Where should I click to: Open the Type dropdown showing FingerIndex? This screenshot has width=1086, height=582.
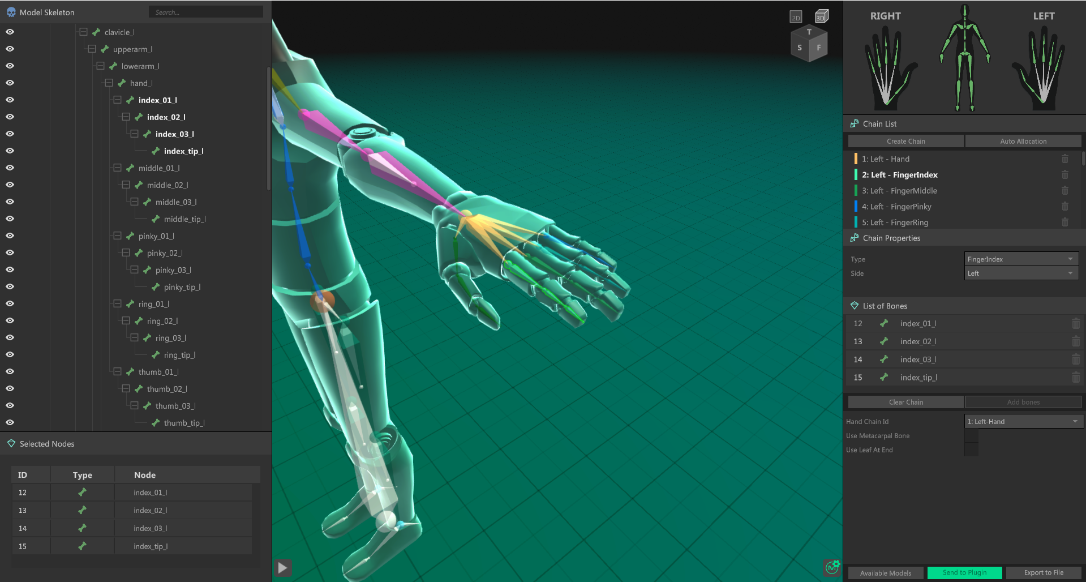1021,259
